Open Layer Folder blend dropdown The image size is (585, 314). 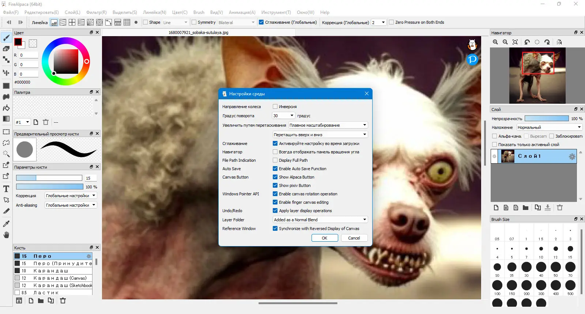tap(320, 220)
